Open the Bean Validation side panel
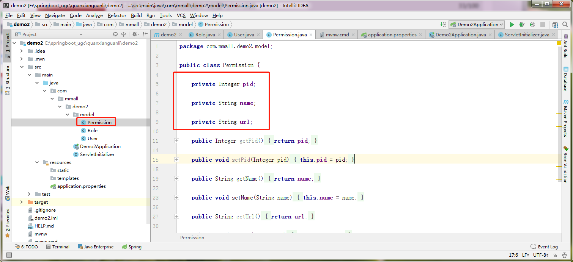This screenshot has width=573, height=262. pyautogui.click(x=565, y=165)
